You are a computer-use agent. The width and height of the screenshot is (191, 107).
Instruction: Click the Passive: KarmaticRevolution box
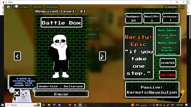pyautogui.click(x=152, y=90)
